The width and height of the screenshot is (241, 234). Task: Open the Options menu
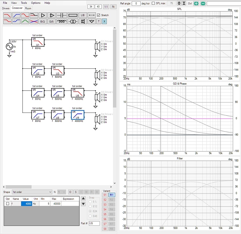tap(36, 3)
